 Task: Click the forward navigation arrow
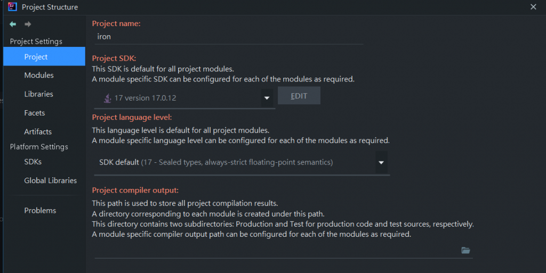pos(28,24)
